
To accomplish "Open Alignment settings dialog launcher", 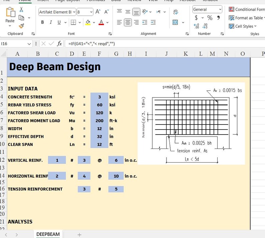I will (187, 34).
